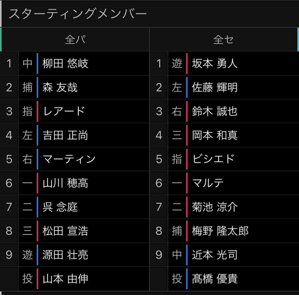Open 鈴木 誠也 player details
299x295 pixels.
(x=215, y=111)
